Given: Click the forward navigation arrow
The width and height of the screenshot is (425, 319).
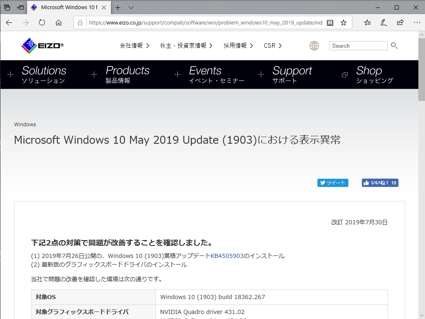Looking at the screenshot, I should [25, 22].
